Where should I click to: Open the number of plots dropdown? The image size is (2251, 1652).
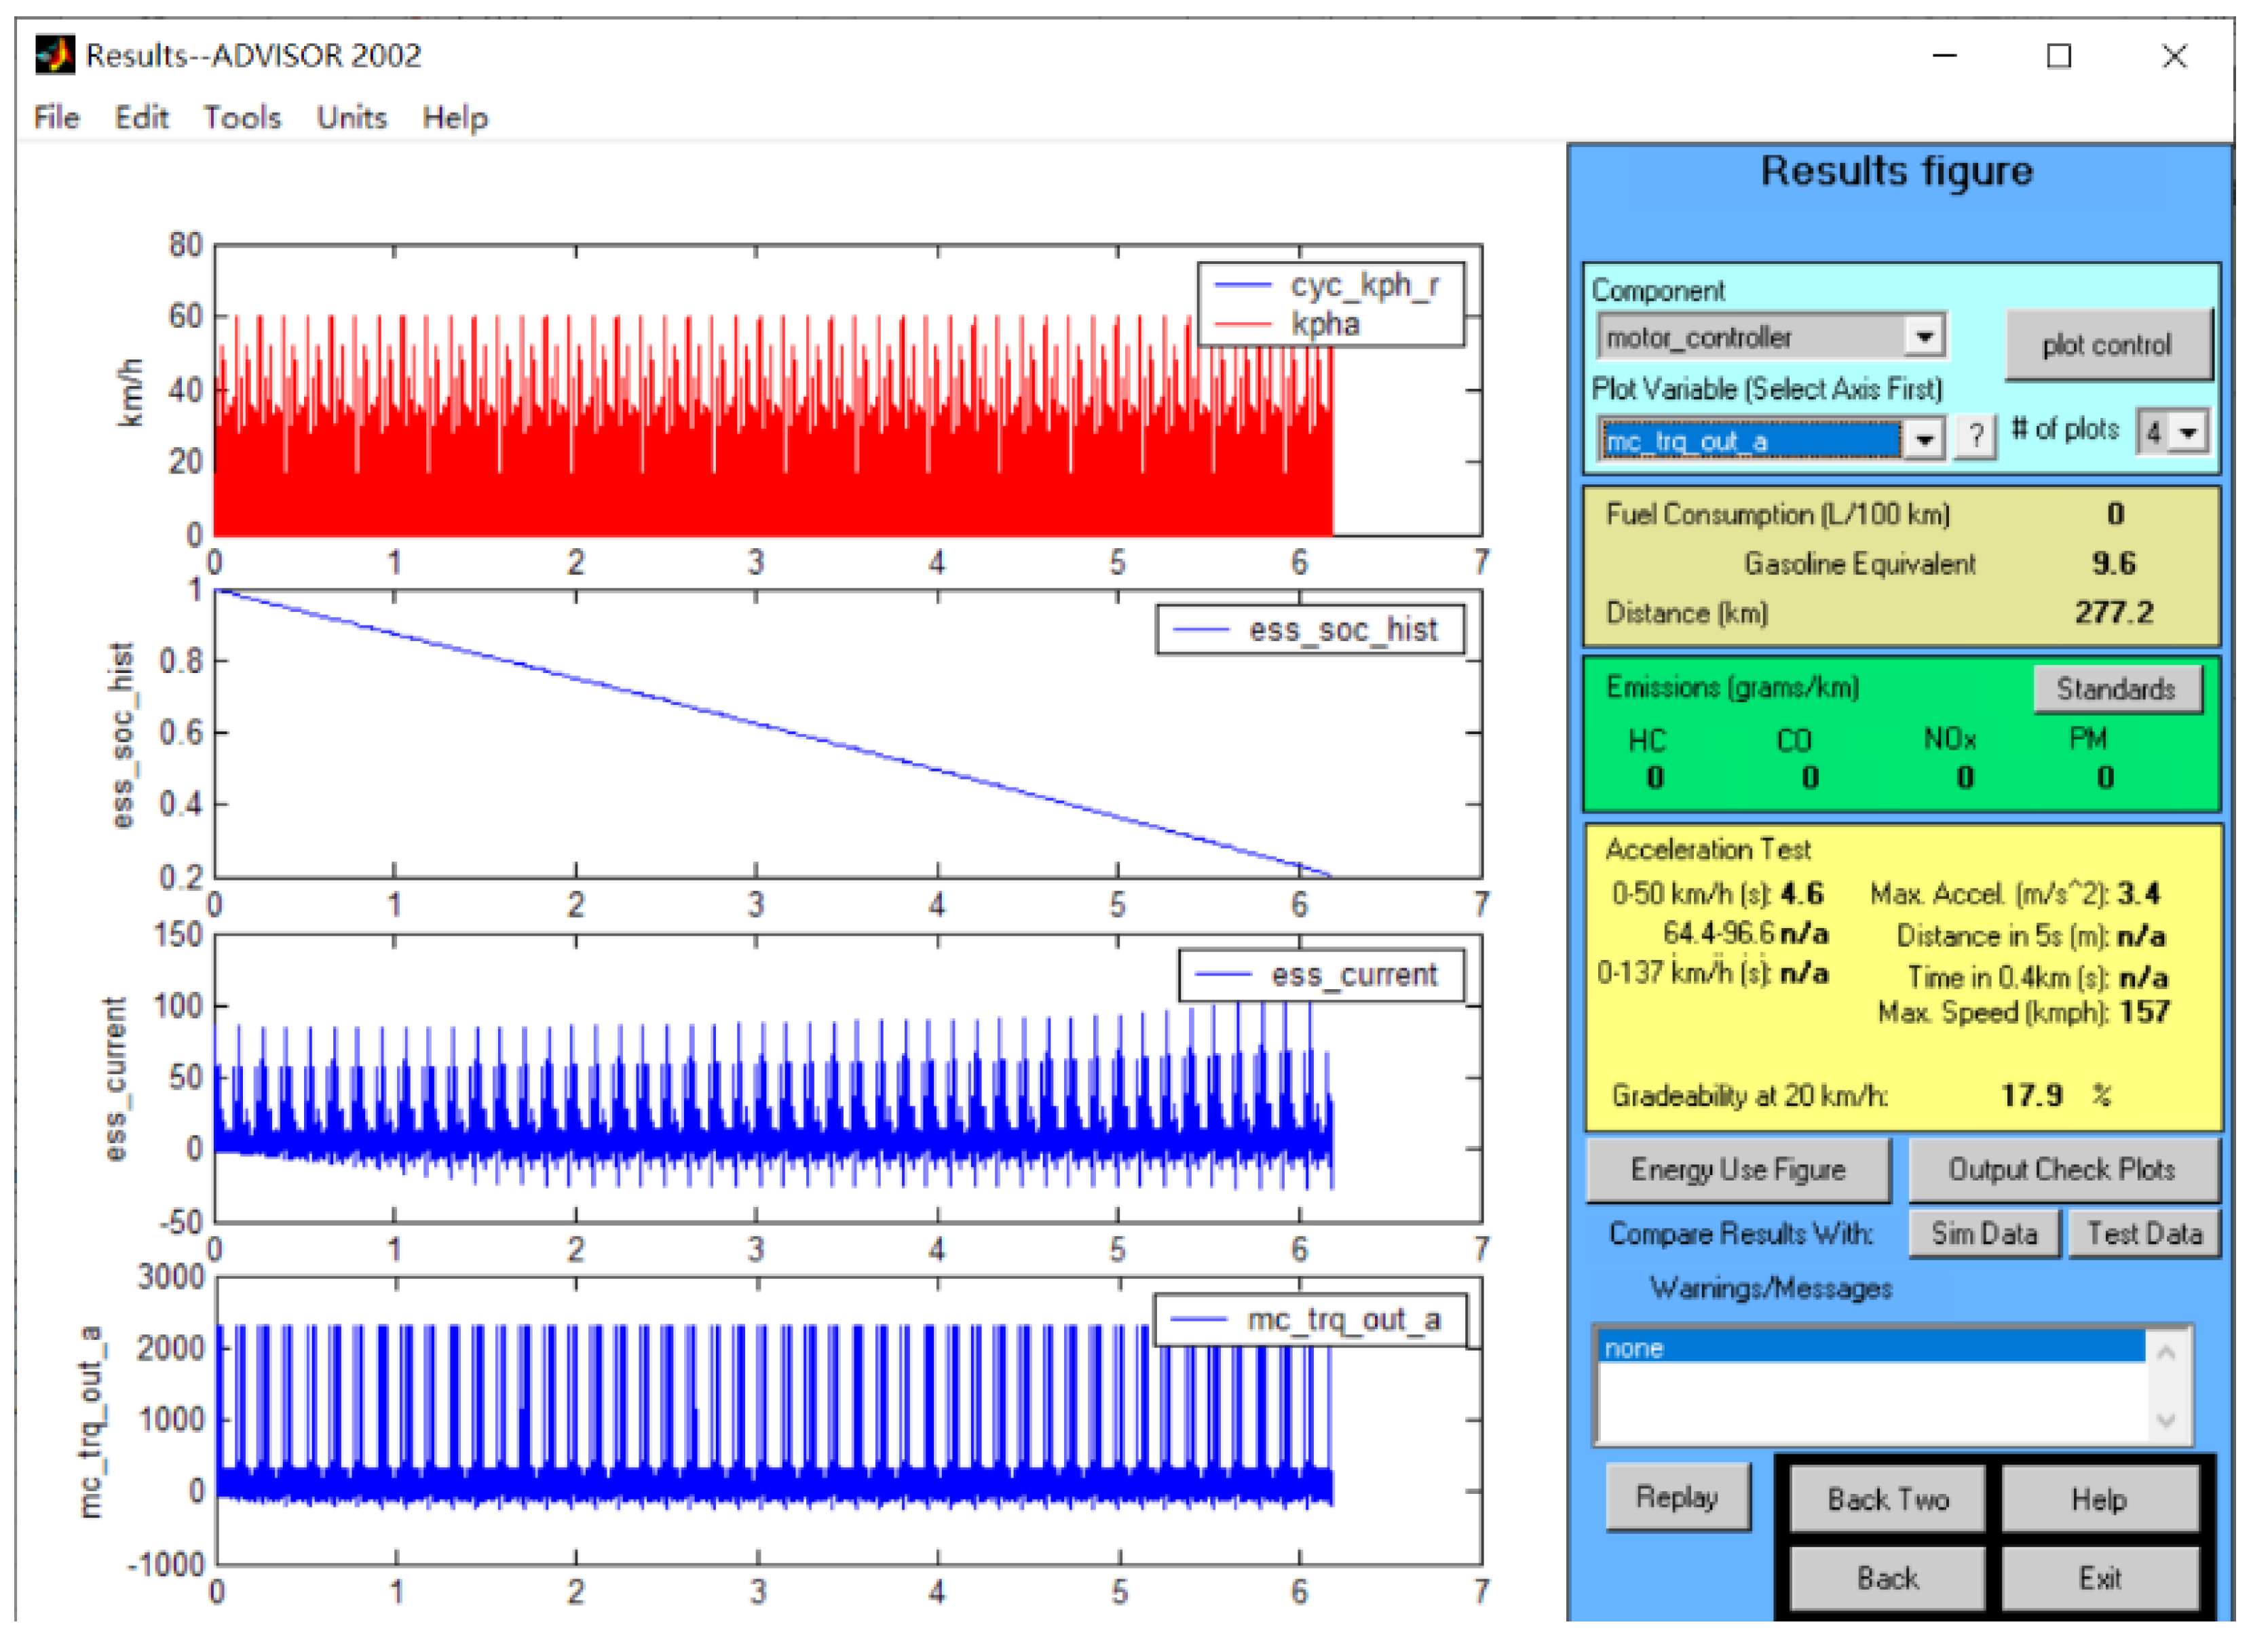(x=2188, y=433)
